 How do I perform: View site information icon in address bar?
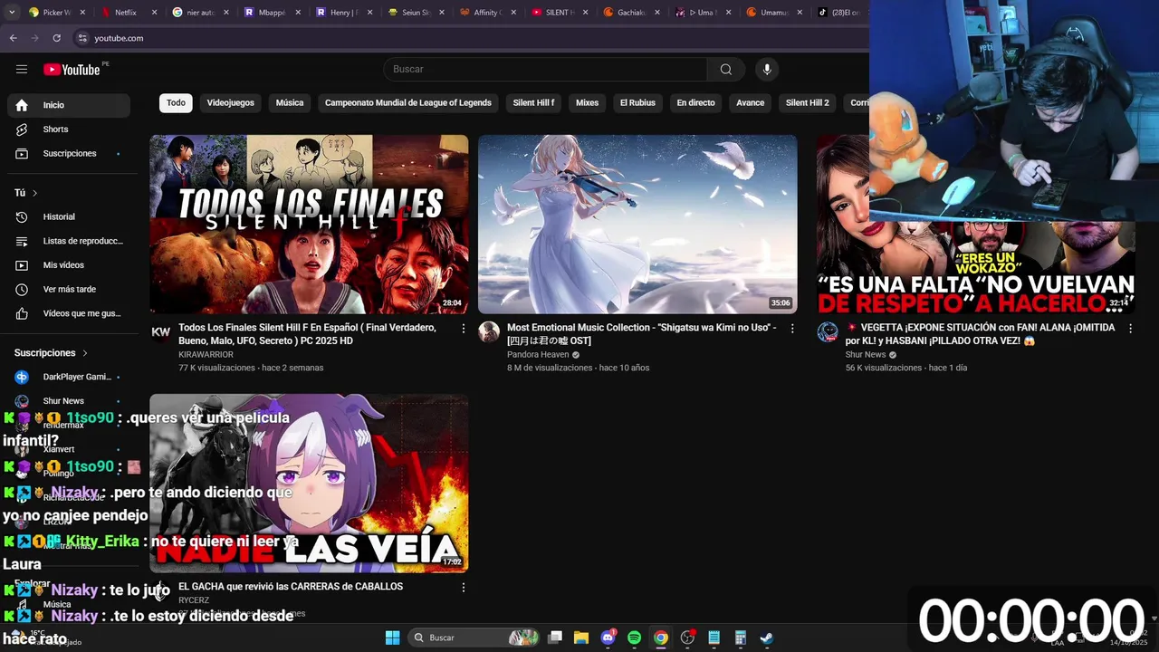point(81,38)
